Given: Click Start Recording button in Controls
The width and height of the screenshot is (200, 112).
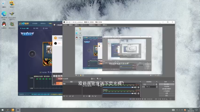Looking at the screenshot, I should tap(166, 86).
